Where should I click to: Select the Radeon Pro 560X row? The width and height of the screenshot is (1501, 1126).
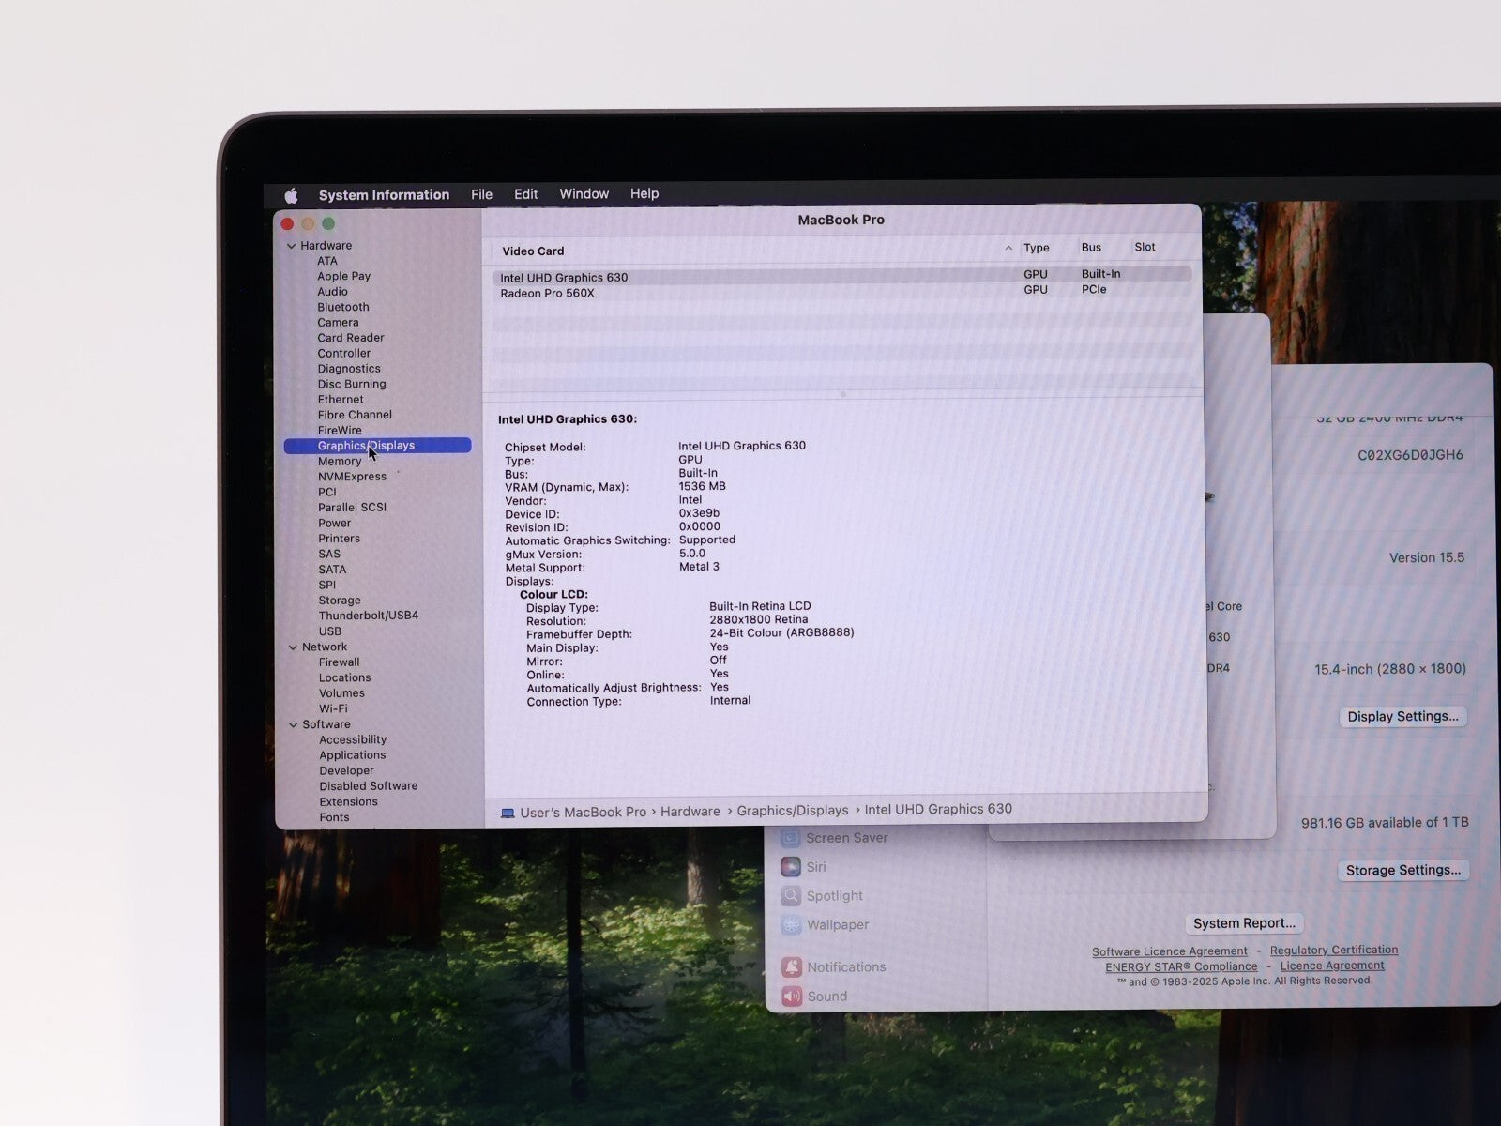[841, 292]
